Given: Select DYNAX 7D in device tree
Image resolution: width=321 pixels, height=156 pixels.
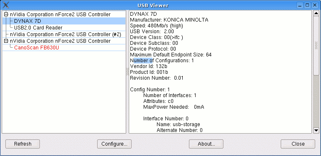Looking at the screenshot, I should 64,21.
